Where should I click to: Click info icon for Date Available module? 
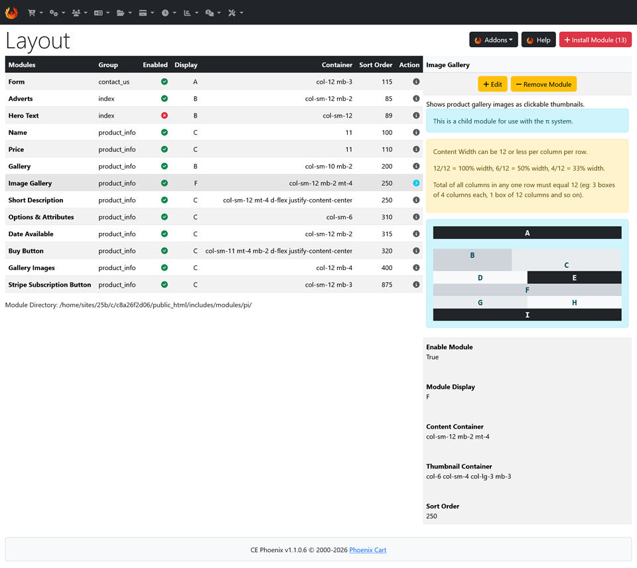(416, 234)
